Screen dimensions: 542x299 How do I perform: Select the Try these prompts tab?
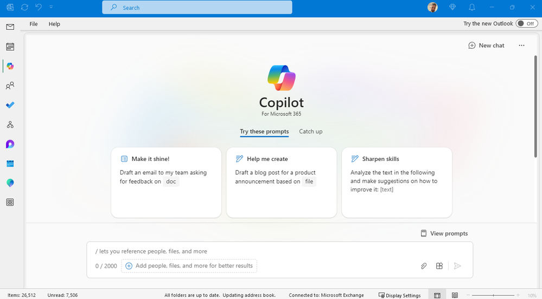(x=264, y=132)
